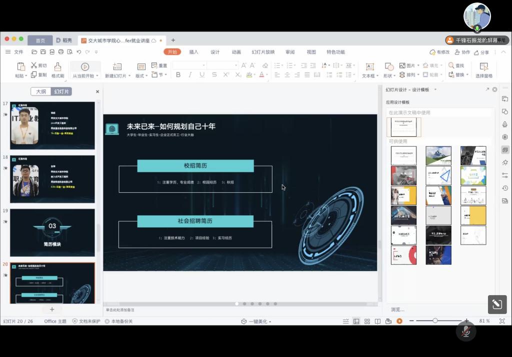Toggle Bold formatting
Image resolution: width=512 pixels, height=357 pixels.
[x=178, y=75]
